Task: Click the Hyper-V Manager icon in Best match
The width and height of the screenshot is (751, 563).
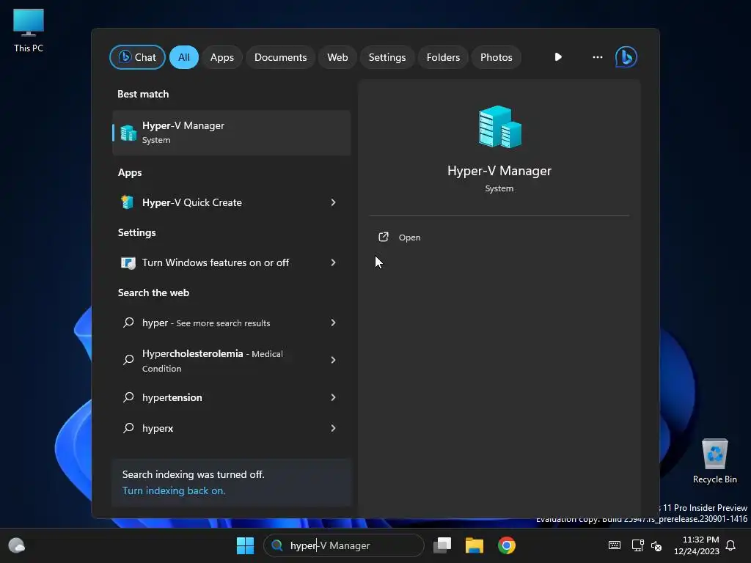Action: [x=128, y=133]
